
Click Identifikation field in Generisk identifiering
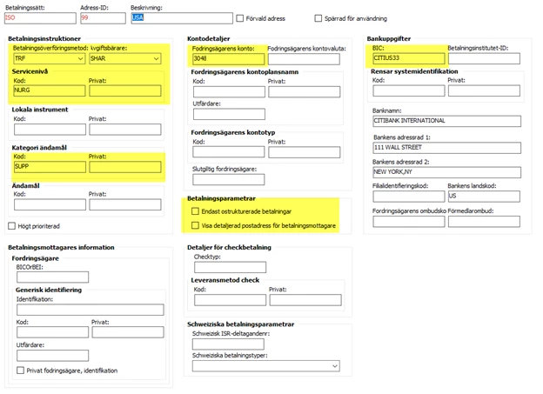point(90,310)
